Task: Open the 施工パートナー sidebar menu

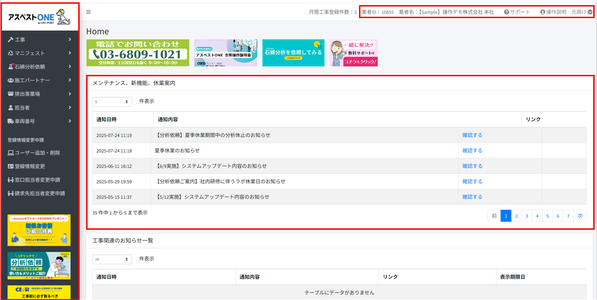Action: [x=39, y=80]
